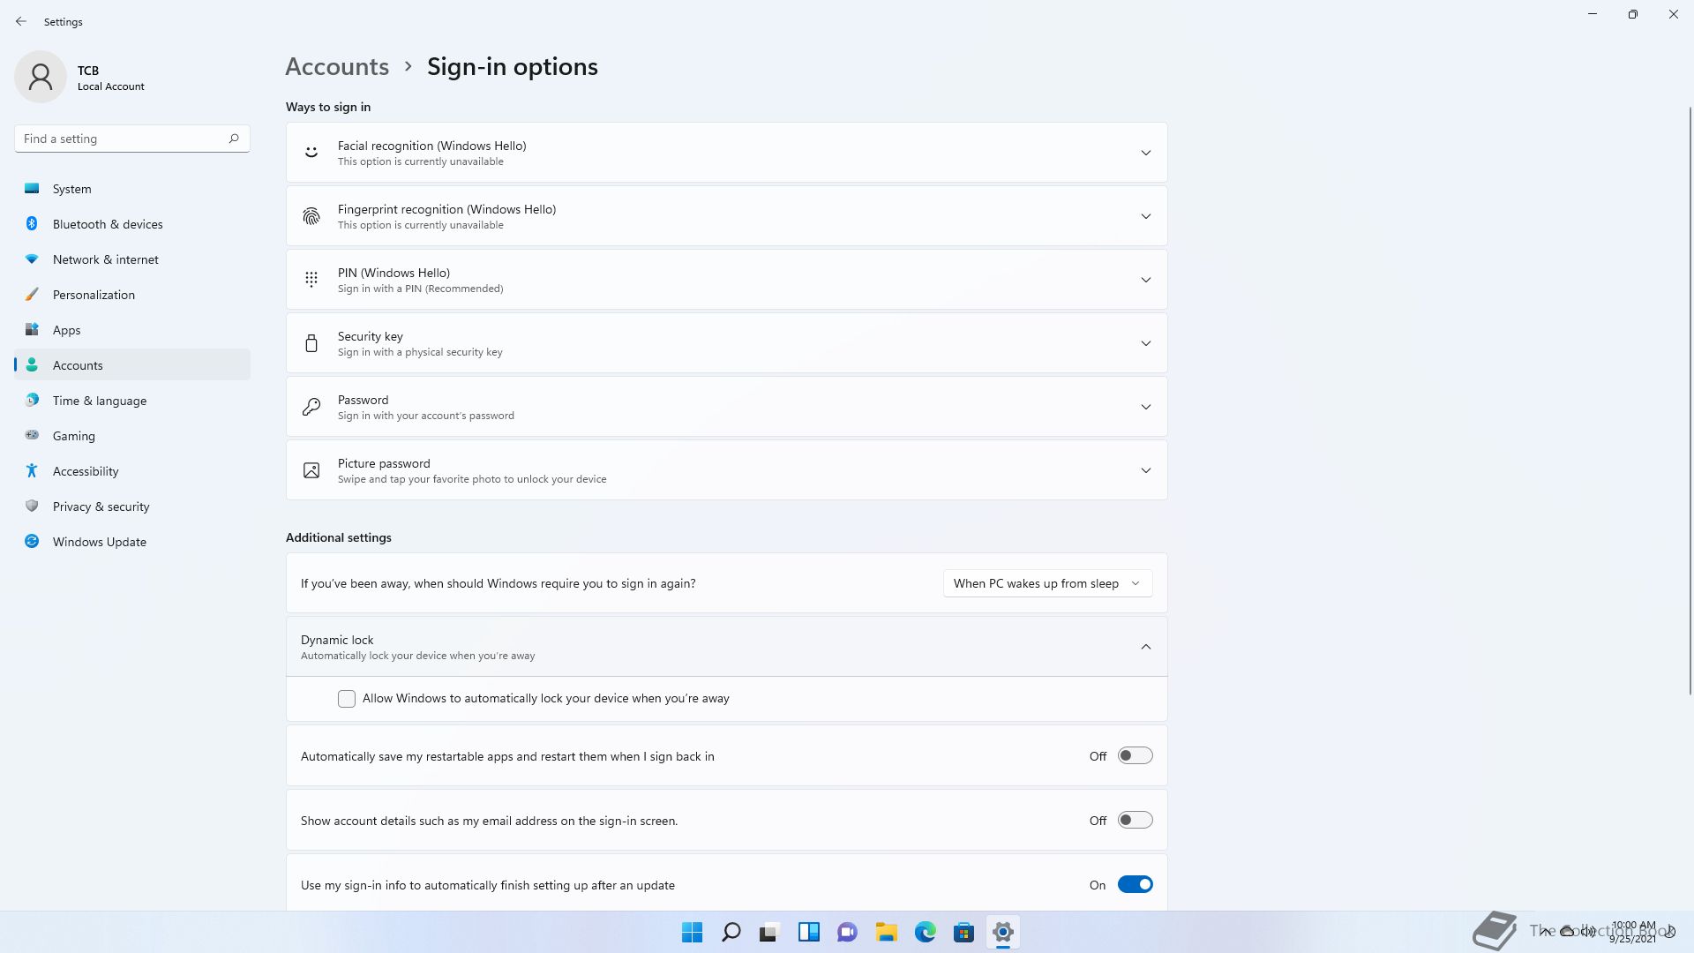1694x953 pixels.
Task: Click the Accessibility figure icon
Action: (32, 470)
